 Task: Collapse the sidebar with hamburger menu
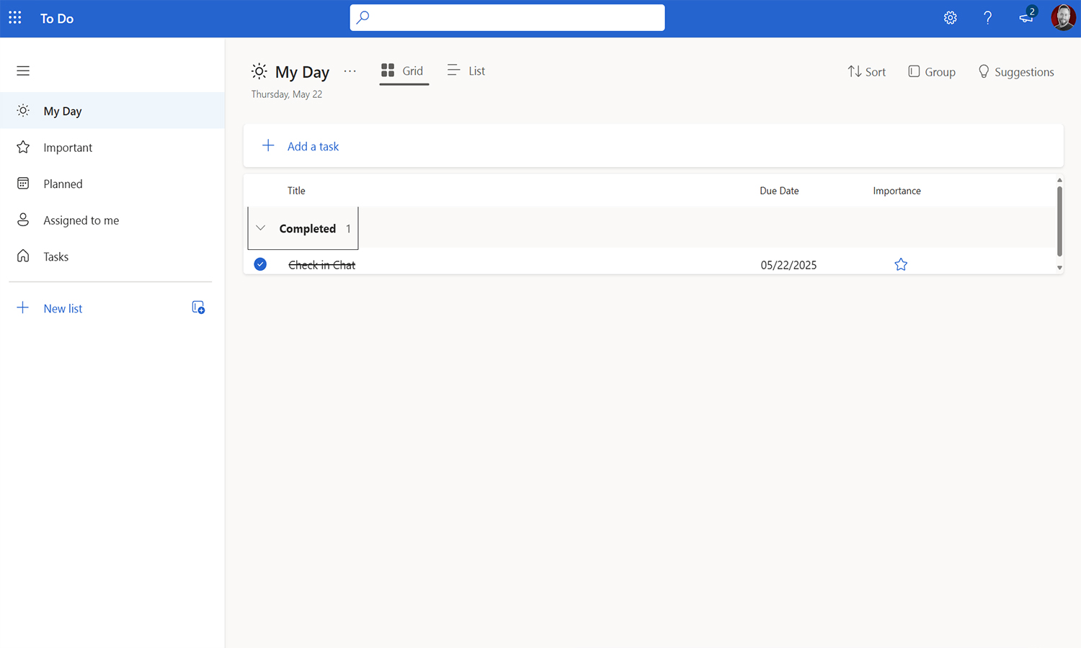[x=22, y=71]
